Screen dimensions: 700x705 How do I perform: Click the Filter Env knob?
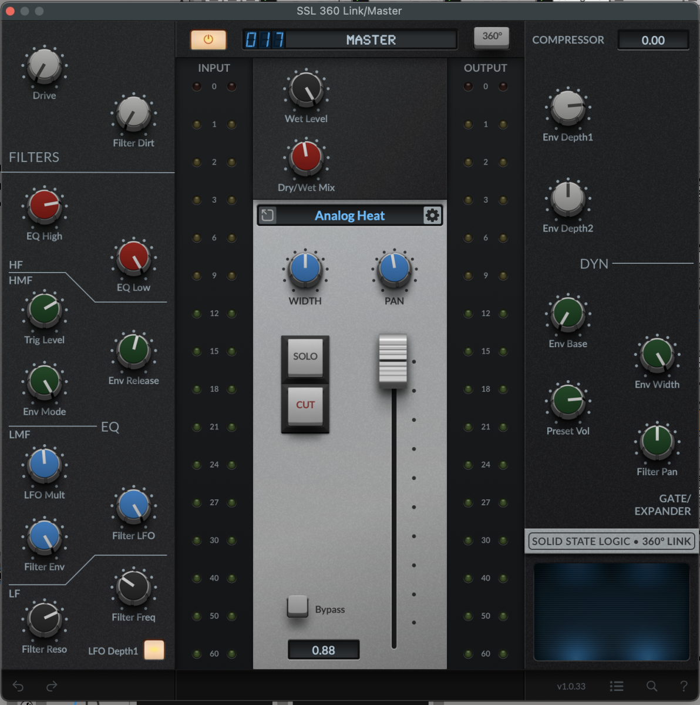click(45, 538)
